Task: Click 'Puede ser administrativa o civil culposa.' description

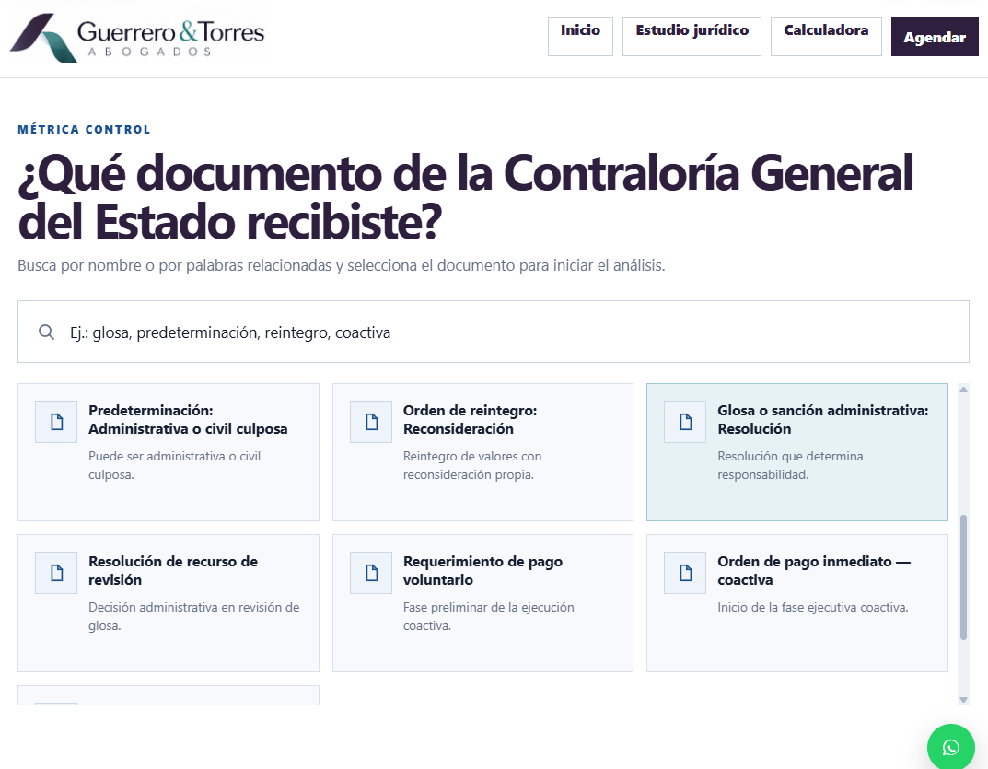Action: [175, 465]
